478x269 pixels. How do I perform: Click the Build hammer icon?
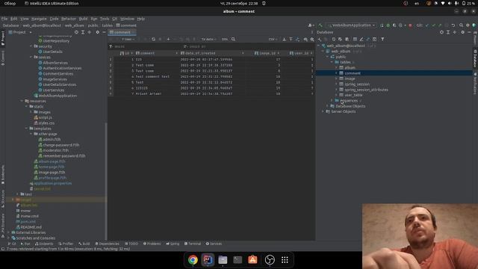click(320, 25)
